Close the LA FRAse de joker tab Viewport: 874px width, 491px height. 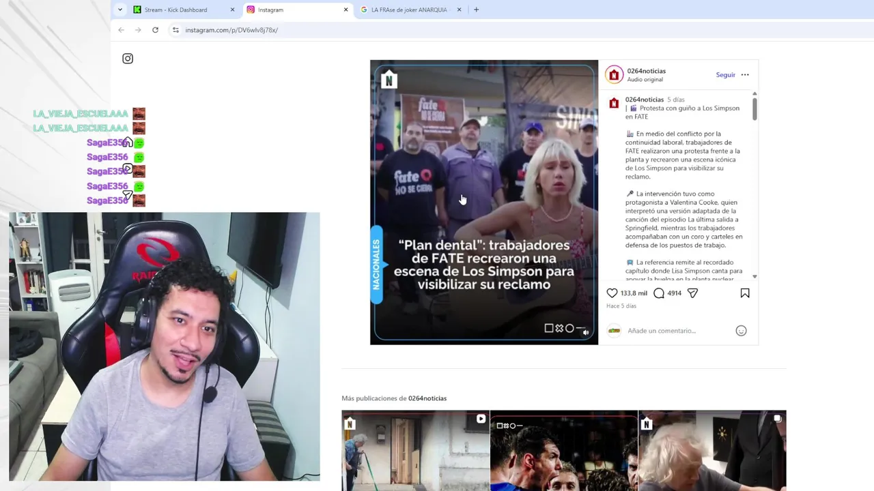point(459,10)
